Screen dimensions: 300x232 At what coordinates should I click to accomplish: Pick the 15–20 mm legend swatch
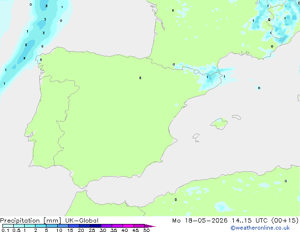pyautogui.click(x=74, y=226)
